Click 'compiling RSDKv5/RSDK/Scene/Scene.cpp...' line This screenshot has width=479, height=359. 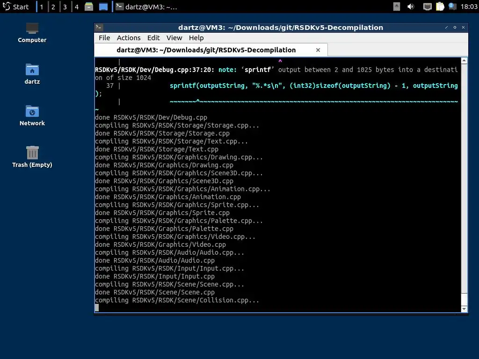coord(169,284)
